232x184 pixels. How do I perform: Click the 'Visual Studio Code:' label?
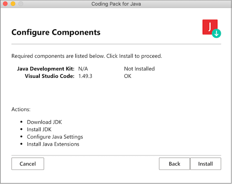point(49,76)
